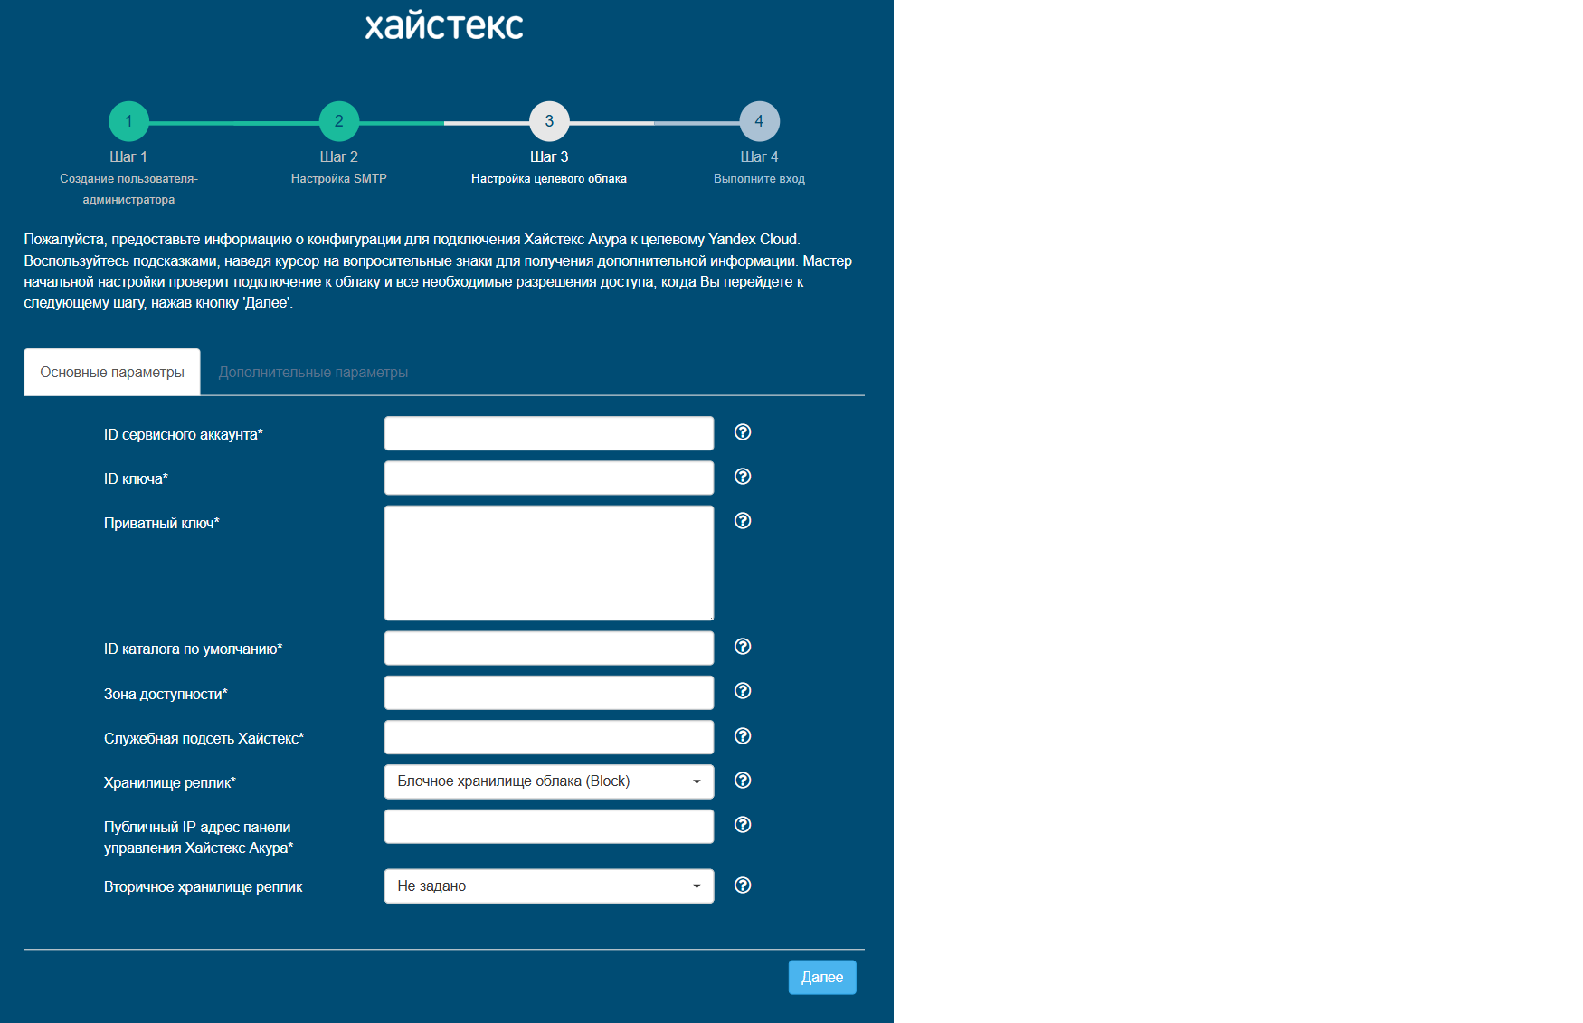Click 'Вторичное хранилище реплик' field label

pyautogui.click(x=204, y=887)
